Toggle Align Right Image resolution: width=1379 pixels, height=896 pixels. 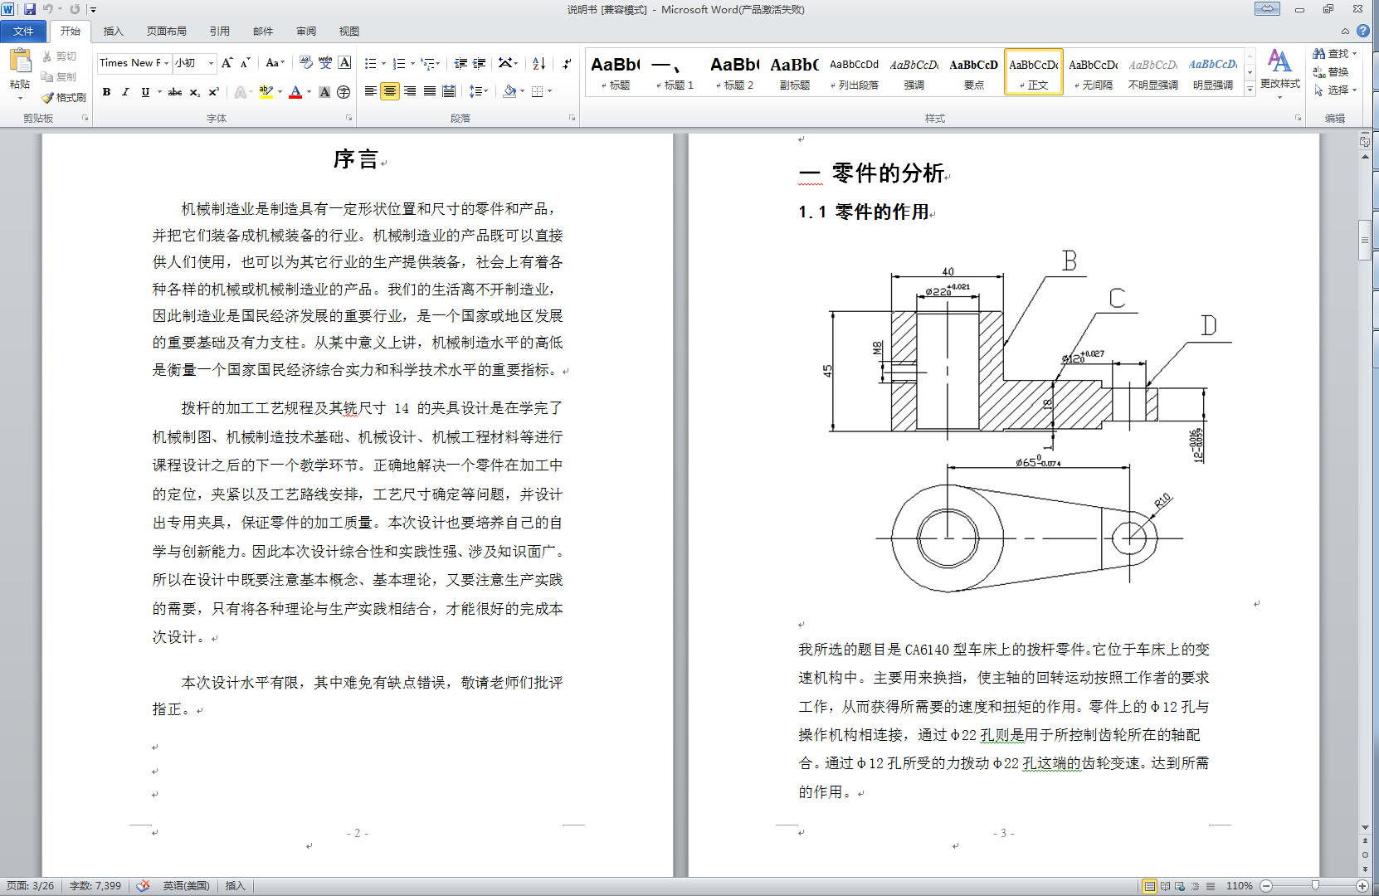click(410, 91)
